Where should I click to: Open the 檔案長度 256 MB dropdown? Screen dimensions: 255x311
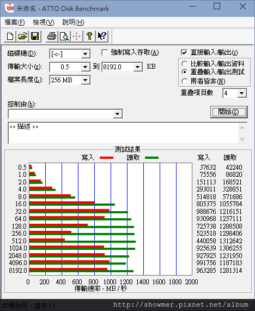point(86,80)
